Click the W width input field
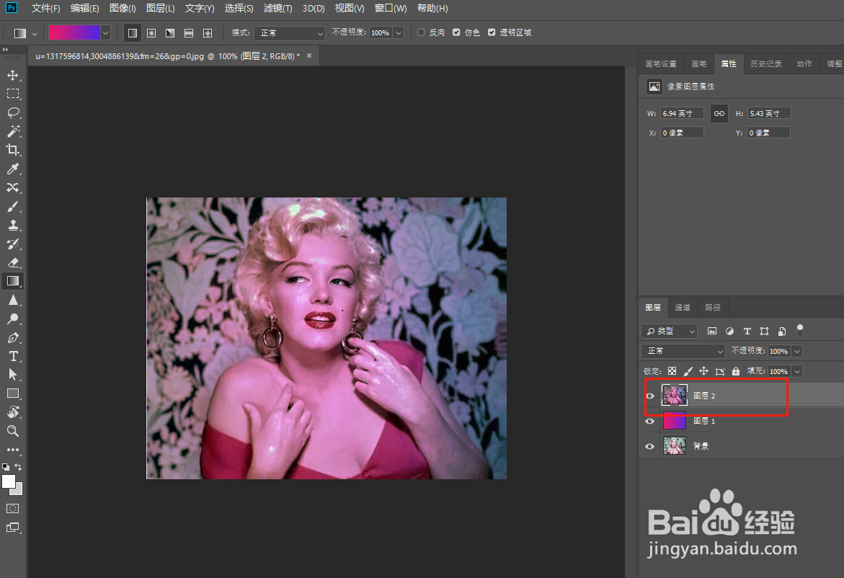 (682, 114)
